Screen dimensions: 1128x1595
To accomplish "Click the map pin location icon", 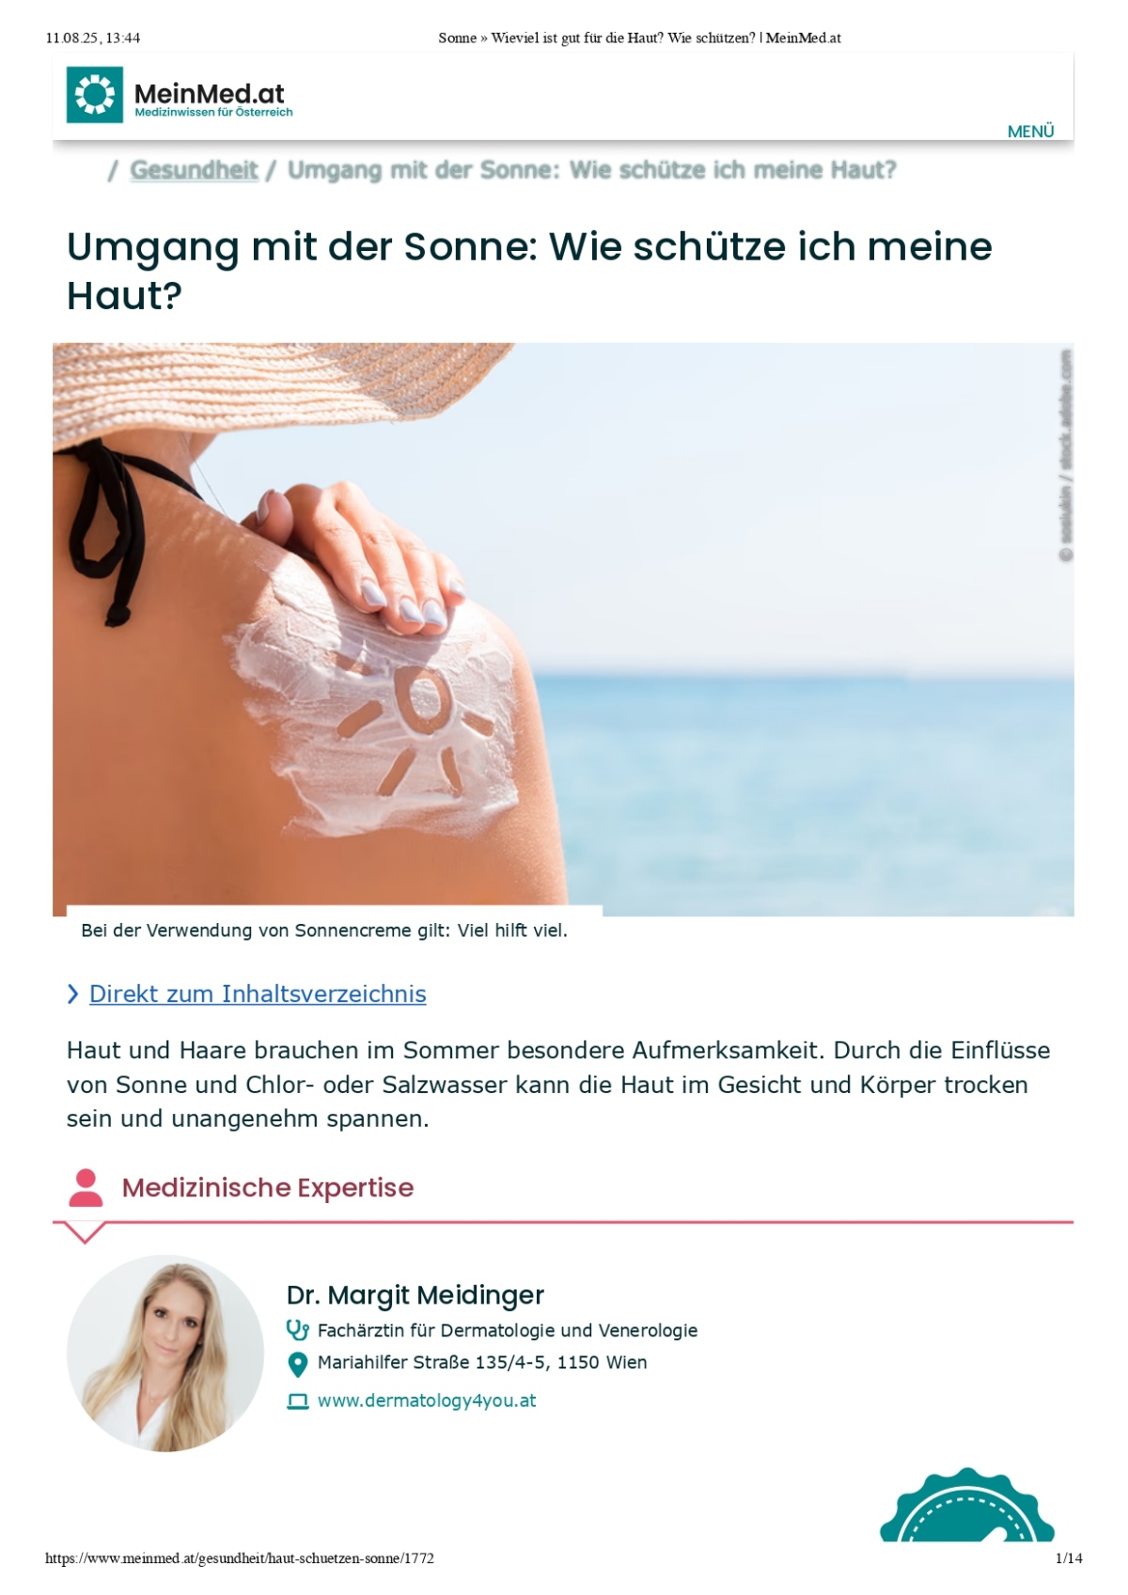I will tap(297, 1364).
